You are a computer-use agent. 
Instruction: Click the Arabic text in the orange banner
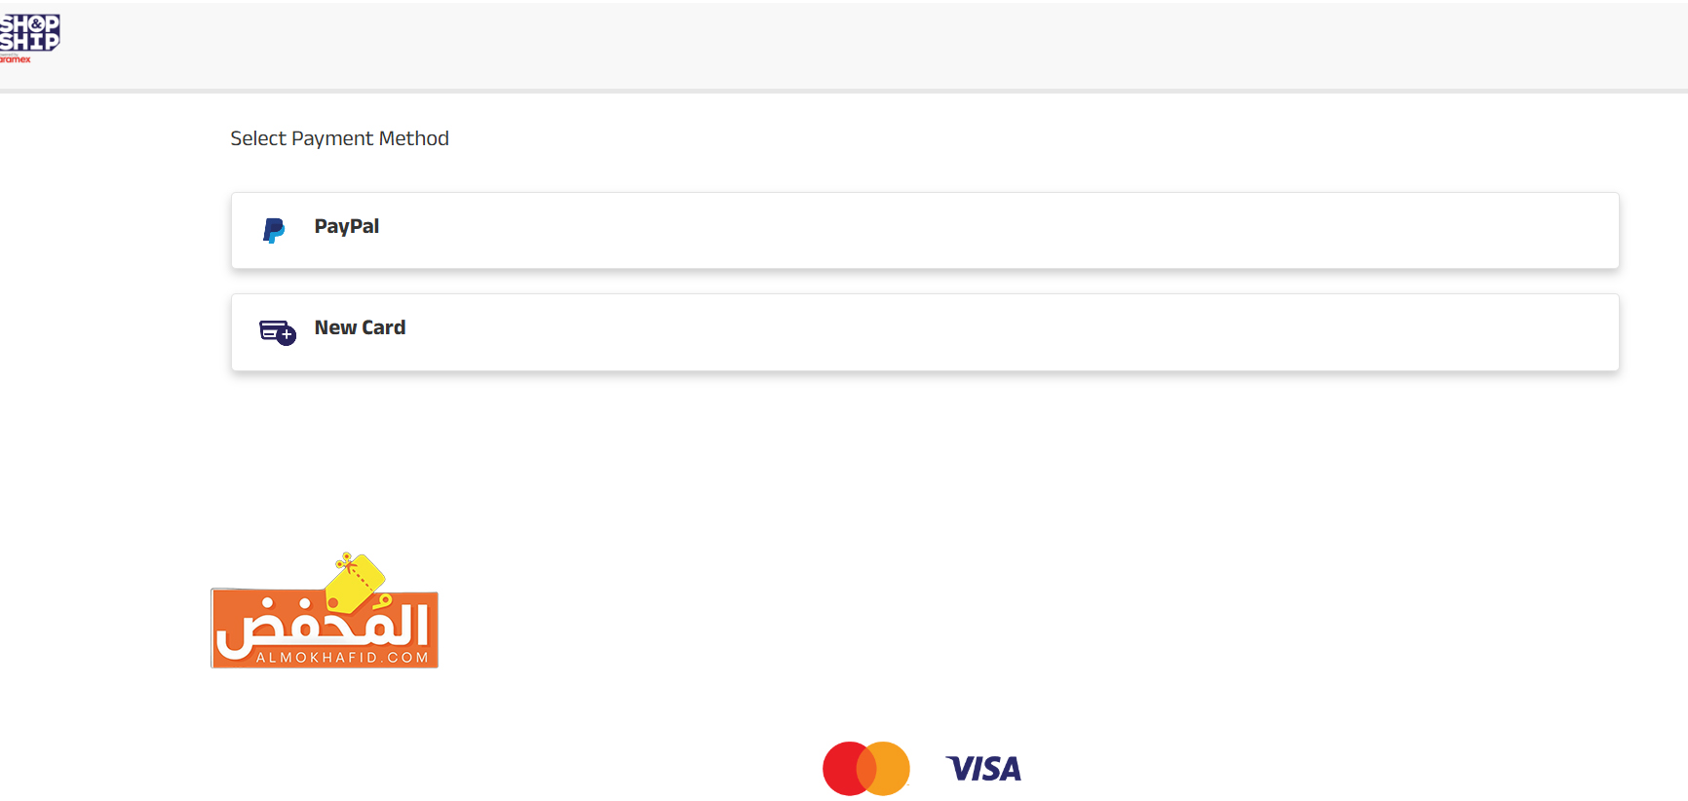(x=322, y=629)
